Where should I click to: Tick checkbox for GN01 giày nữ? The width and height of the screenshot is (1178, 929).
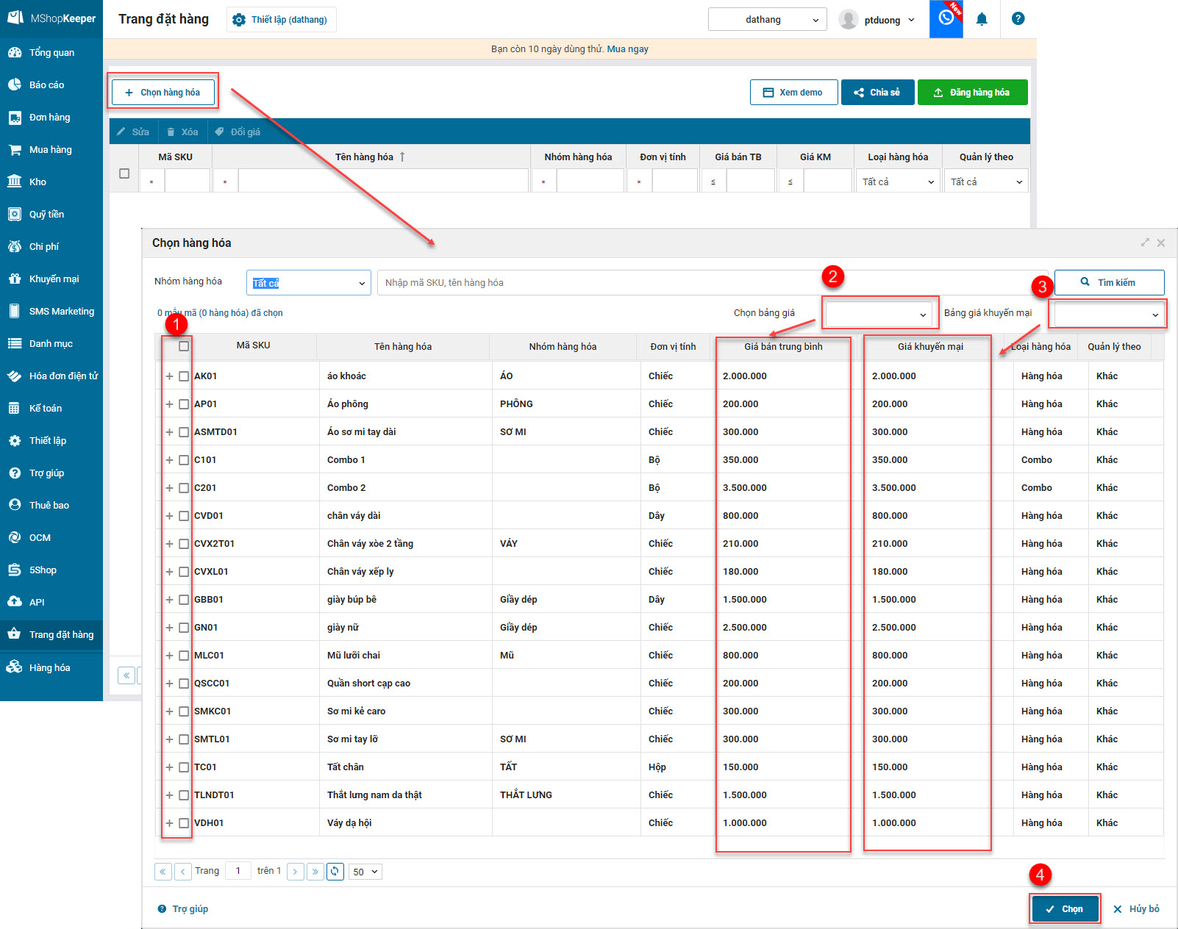[184, 628]
